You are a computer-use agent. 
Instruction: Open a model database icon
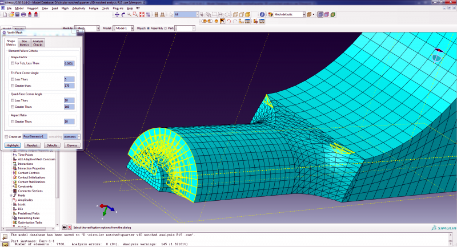coord(11,15)
